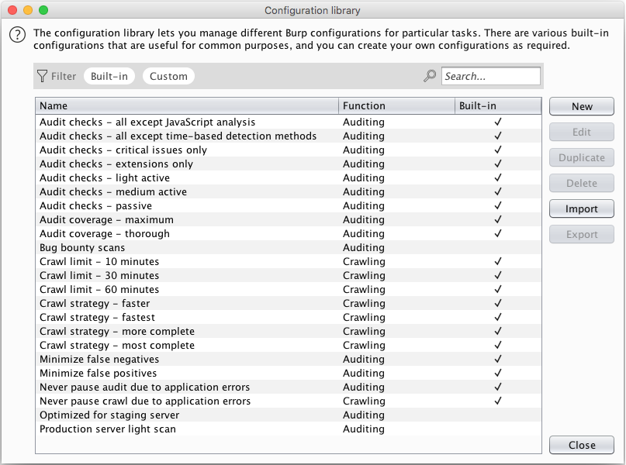This screenshot has width=626, height=465.
Task: Click Built-in checkmark for 'Crawl strategy – fastest'
Action: [x=498, y=317]
